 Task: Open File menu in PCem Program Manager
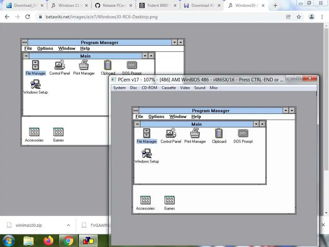(139, 116)
